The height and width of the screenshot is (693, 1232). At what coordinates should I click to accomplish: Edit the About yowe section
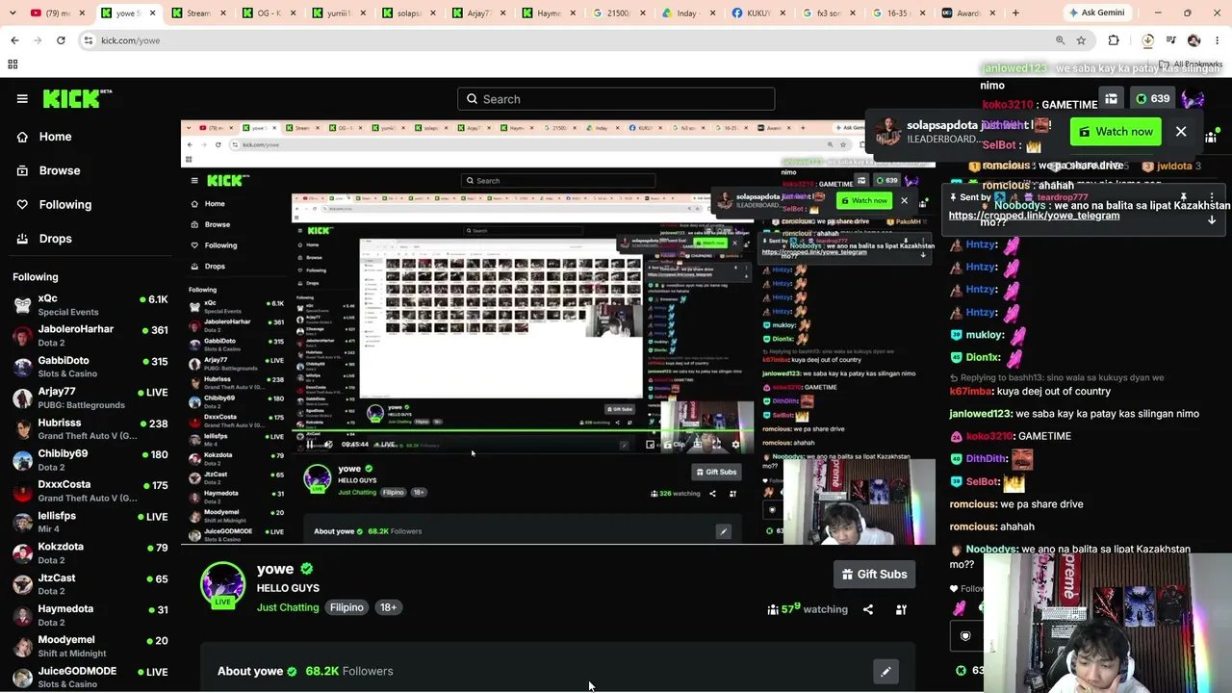pyautogui.click(x=885, y=672)
